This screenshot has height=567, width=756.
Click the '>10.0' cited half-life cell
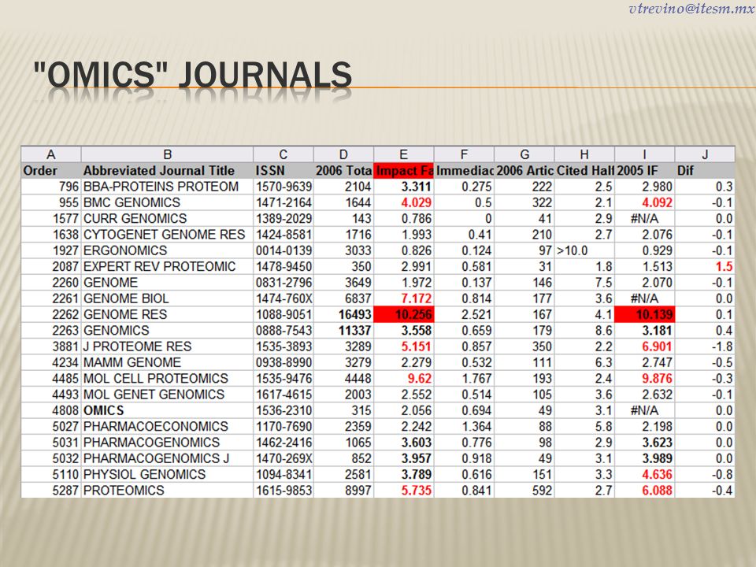(584, 250)
